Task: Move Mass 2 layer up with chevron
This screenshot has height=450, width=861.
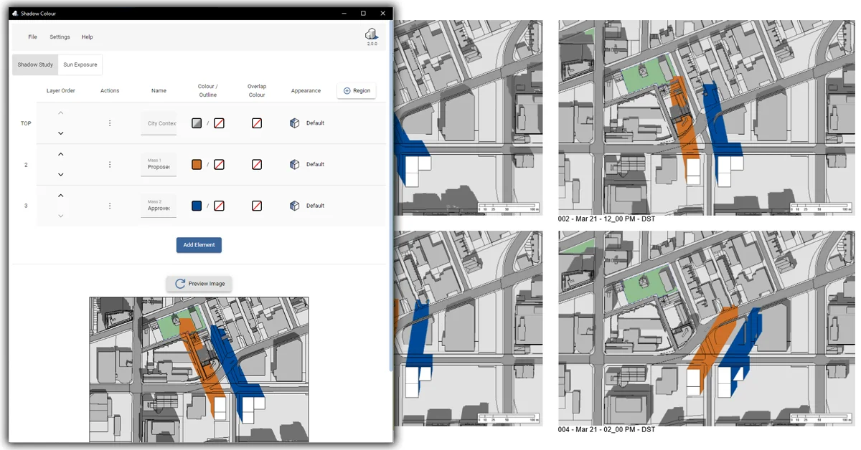Action: [61, 196]
